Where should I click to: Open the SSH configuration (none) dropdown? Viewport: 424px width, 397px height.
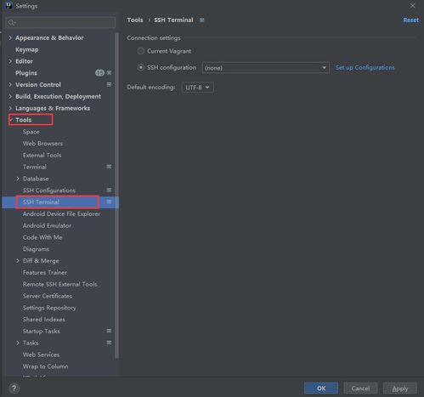266,68
